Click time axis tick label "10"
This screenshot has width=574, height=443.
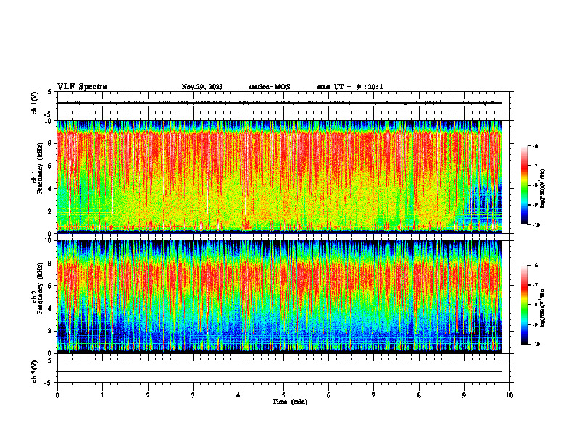[509, 395]
